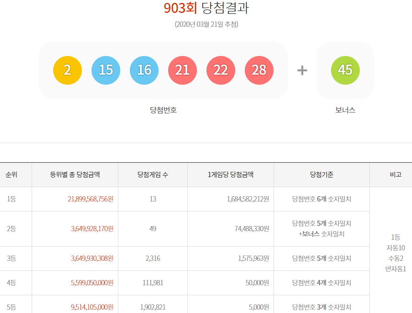This screenshot has height=313, width=412.
Task: Click per-game prize 1,575,963원
Action: coord(253,258)
